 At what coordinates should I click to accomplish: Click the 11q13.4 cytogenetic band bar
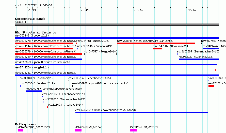coord(117,25)
